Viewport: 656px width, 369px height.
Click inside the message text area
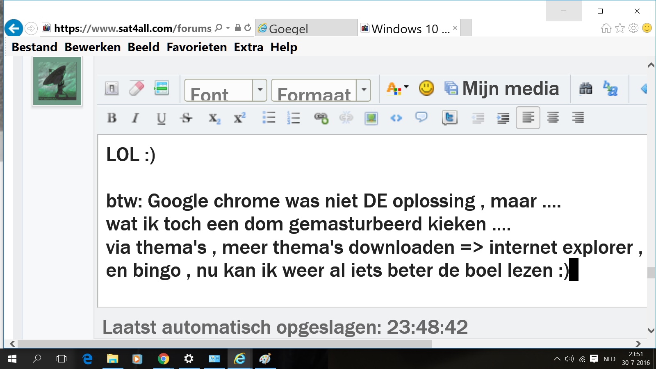click(x=372, y=221)
